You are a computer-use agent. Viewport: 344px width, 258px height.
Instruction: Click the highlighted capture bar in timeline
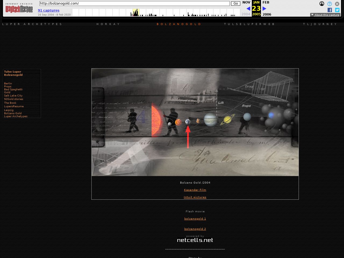136,13
